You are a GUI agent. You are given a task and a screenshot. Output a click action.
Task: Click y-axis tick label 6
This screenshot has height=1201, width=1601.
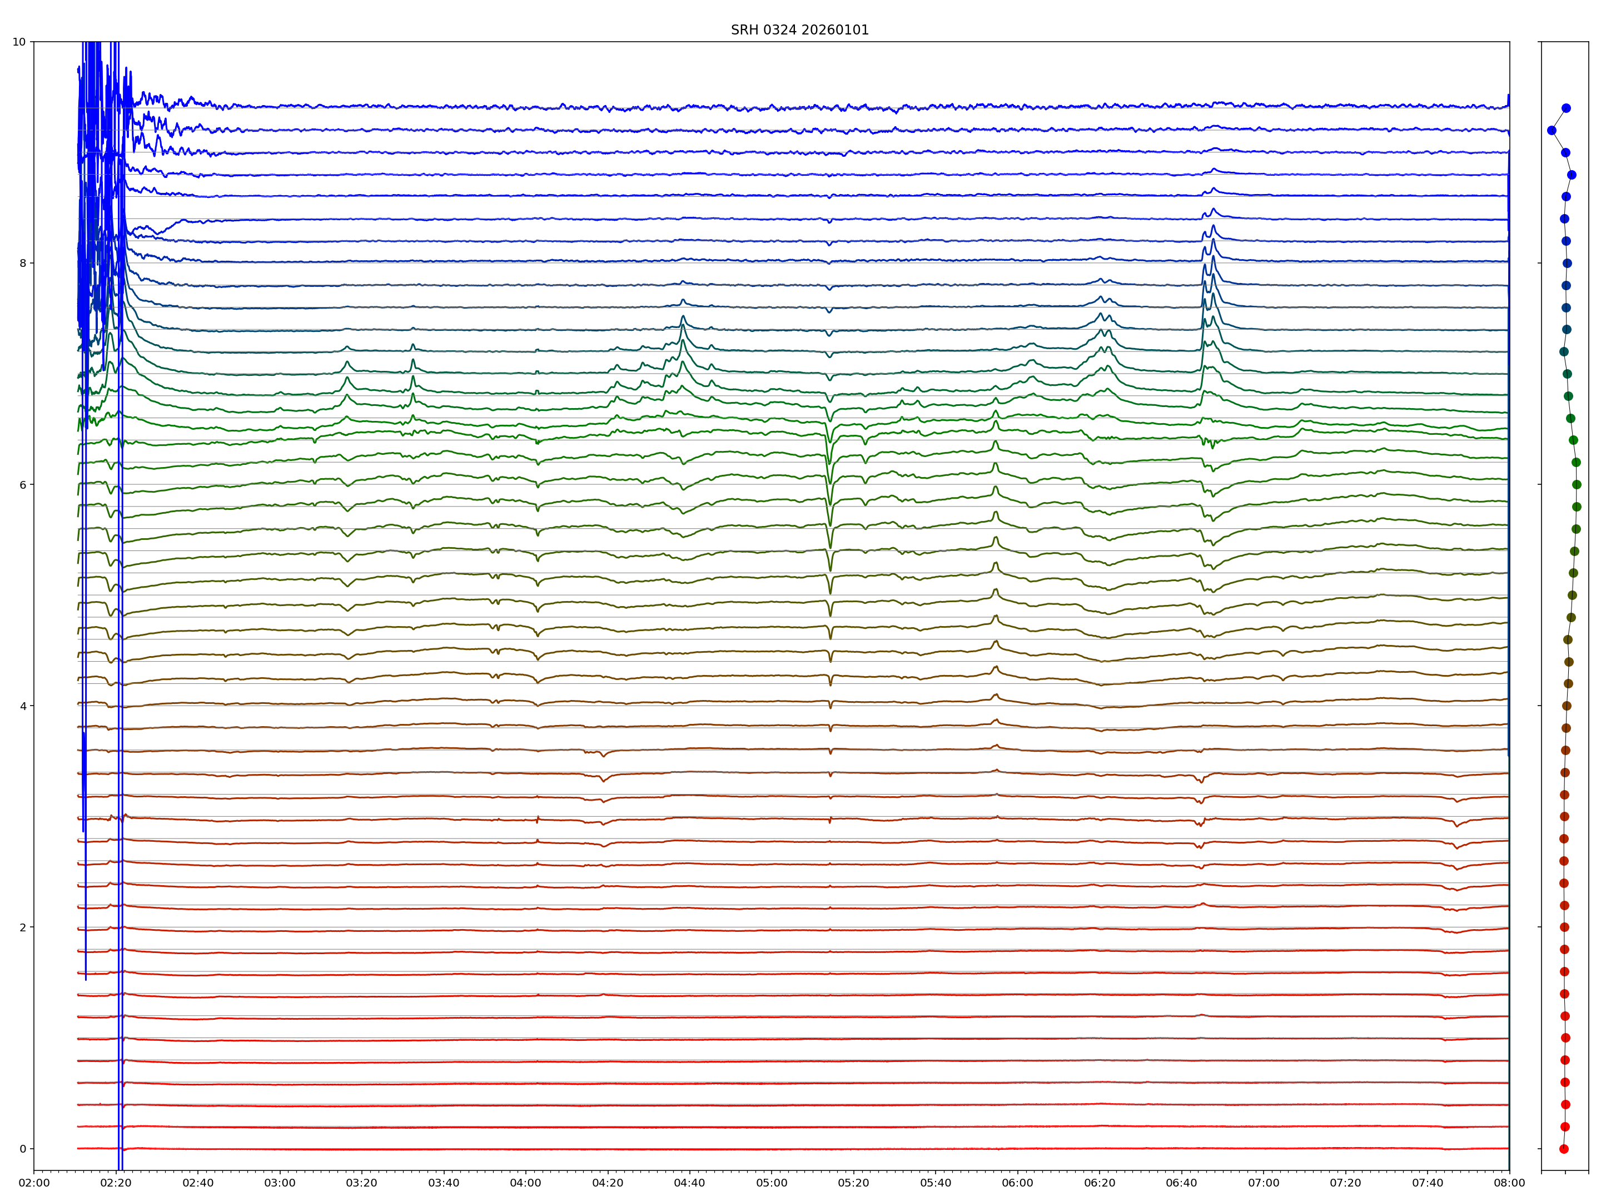coord(22,485)
